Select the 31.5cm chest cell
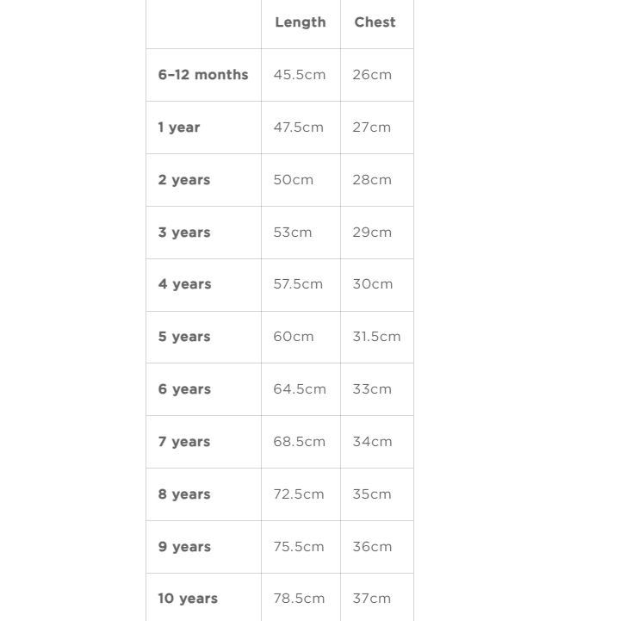 [x=376, y=337]
